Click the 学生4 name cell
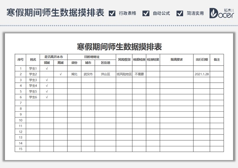This screenshot has height=168, width=238. point(33,86)
